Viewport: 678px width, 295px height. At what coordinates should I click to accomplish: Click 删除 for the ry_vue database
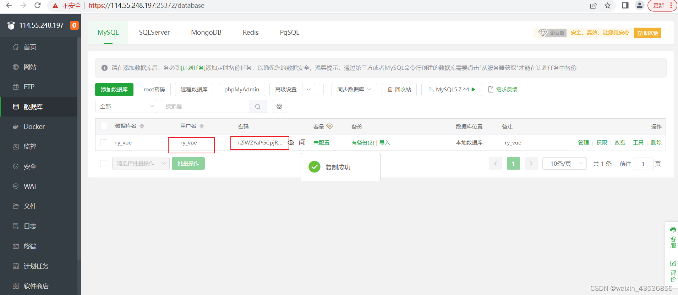[x=656, y=142]
